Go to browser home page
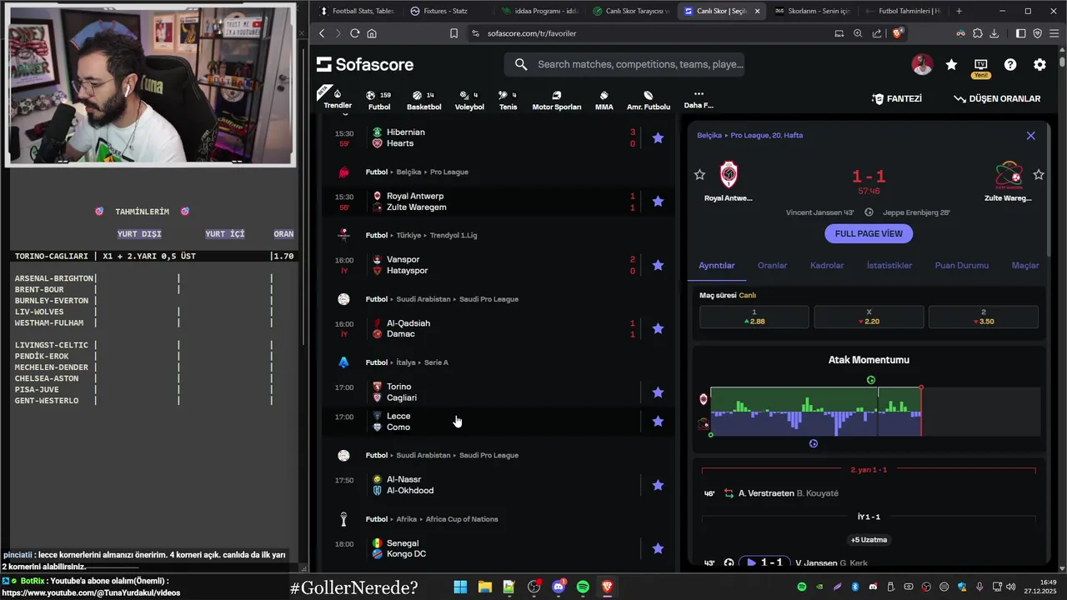The image size is (1067, 600). [372, 33]
